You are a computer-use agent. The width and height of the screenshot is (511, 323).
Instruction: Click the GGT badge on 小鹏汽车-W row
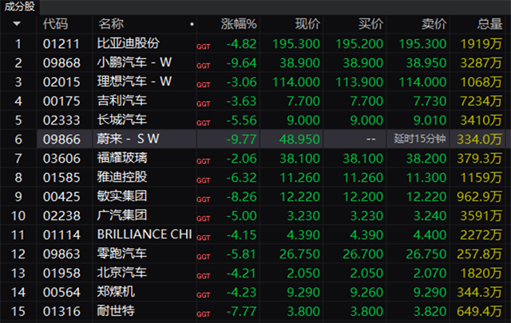[x=204, y=66]
